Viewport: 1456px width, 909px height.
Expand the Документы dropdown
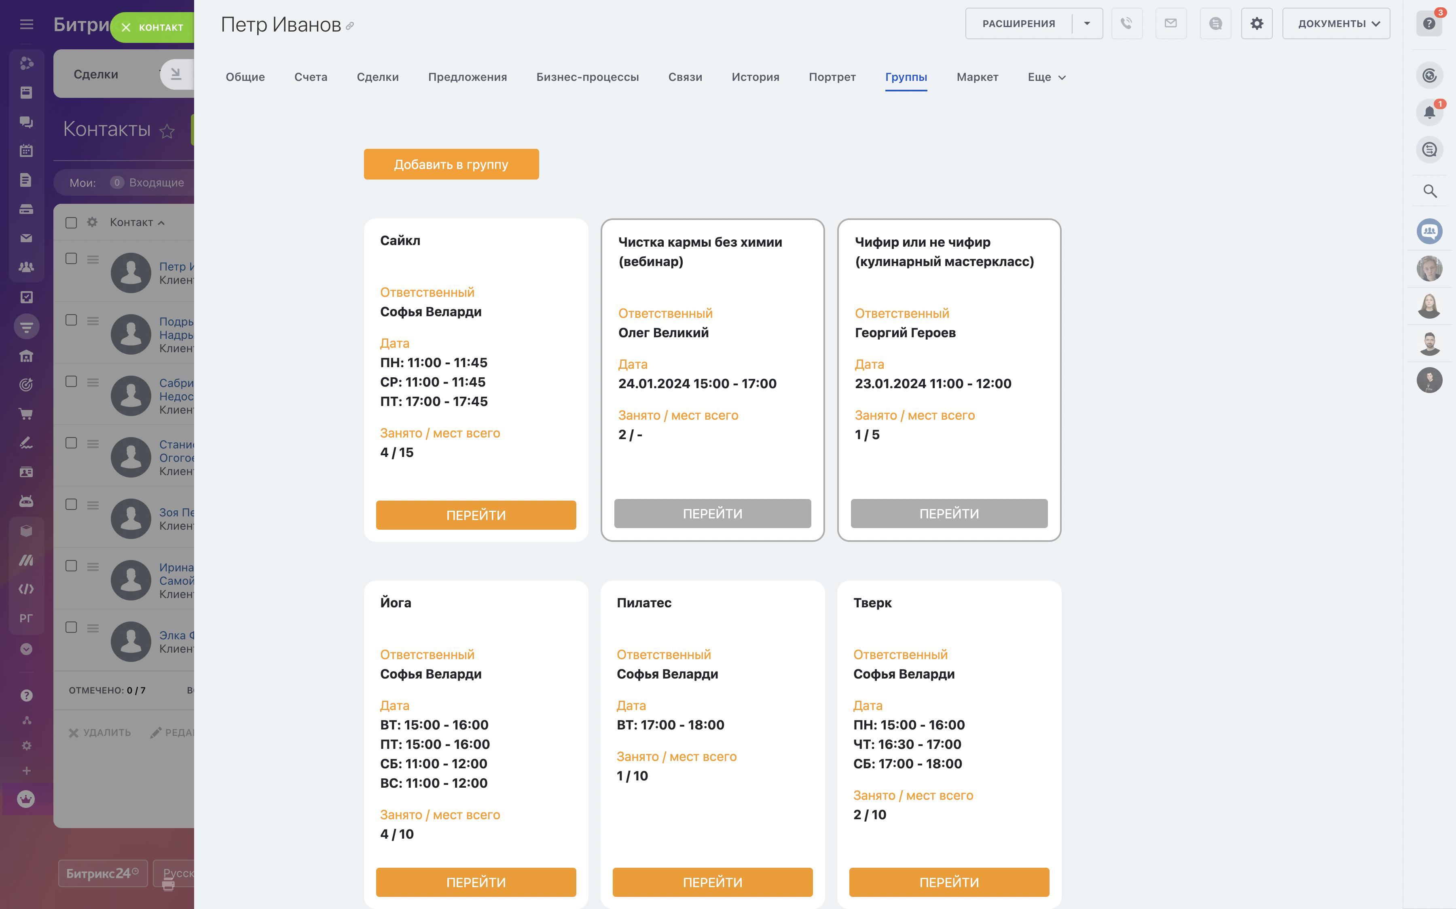(x=1336, y=23)
